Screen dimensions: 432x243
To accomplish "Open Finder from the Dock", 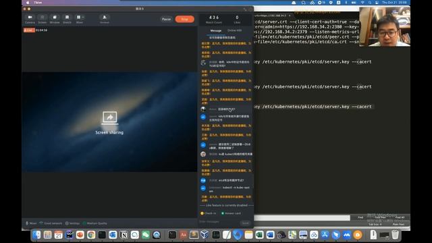I will coord(36,235).
